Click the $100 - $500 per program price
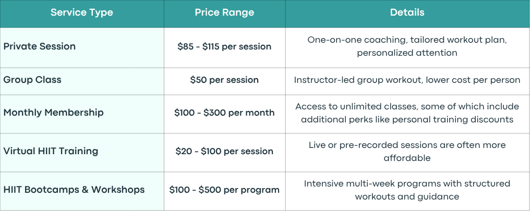The width and height of the screenshot is (530, 211). pos(224,190)
